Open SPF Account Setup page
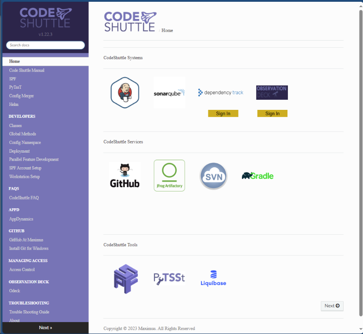The image size is (363, 334). tap(25, 168)
